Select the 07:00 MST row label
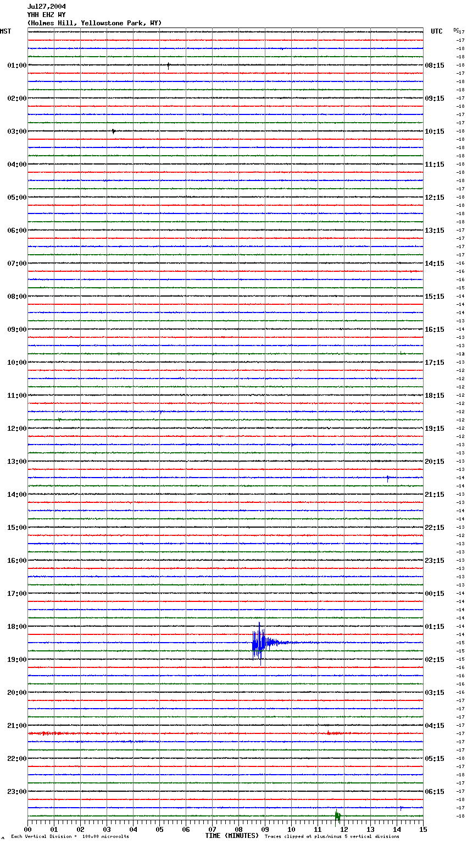Viewport: 467px width, 844px height. 17,264
